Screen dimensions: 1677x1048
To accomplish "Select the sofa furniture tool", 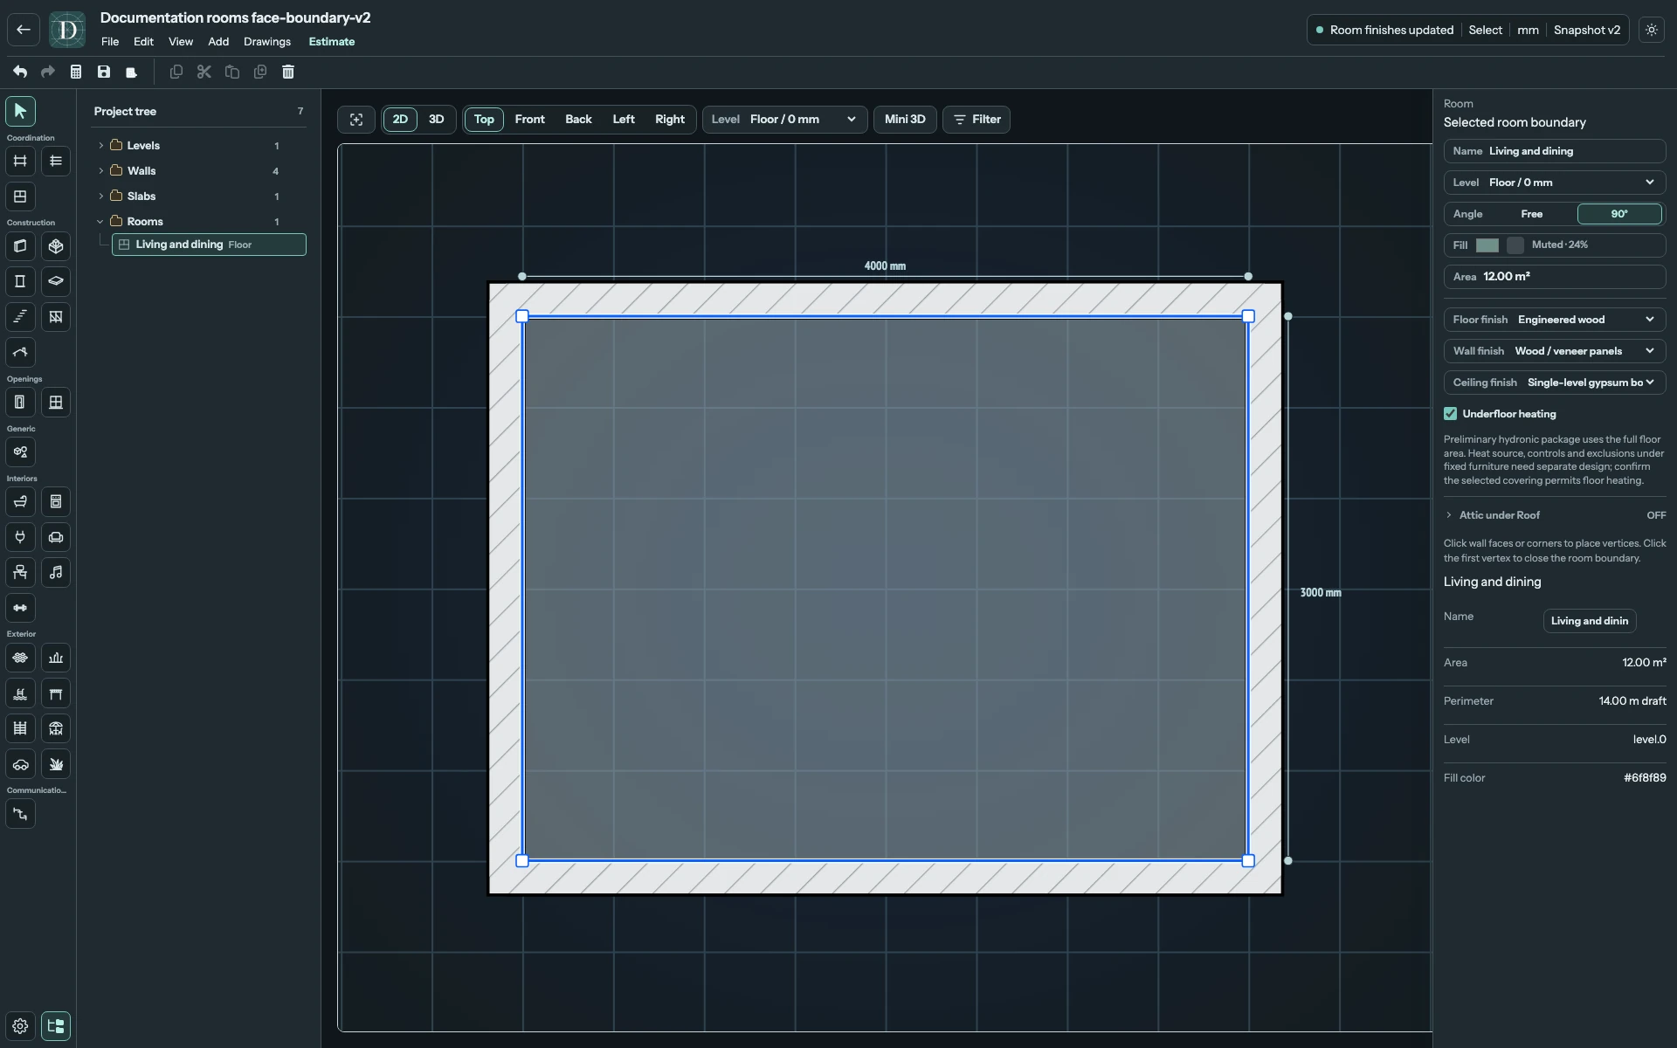I will click(56, 537).
